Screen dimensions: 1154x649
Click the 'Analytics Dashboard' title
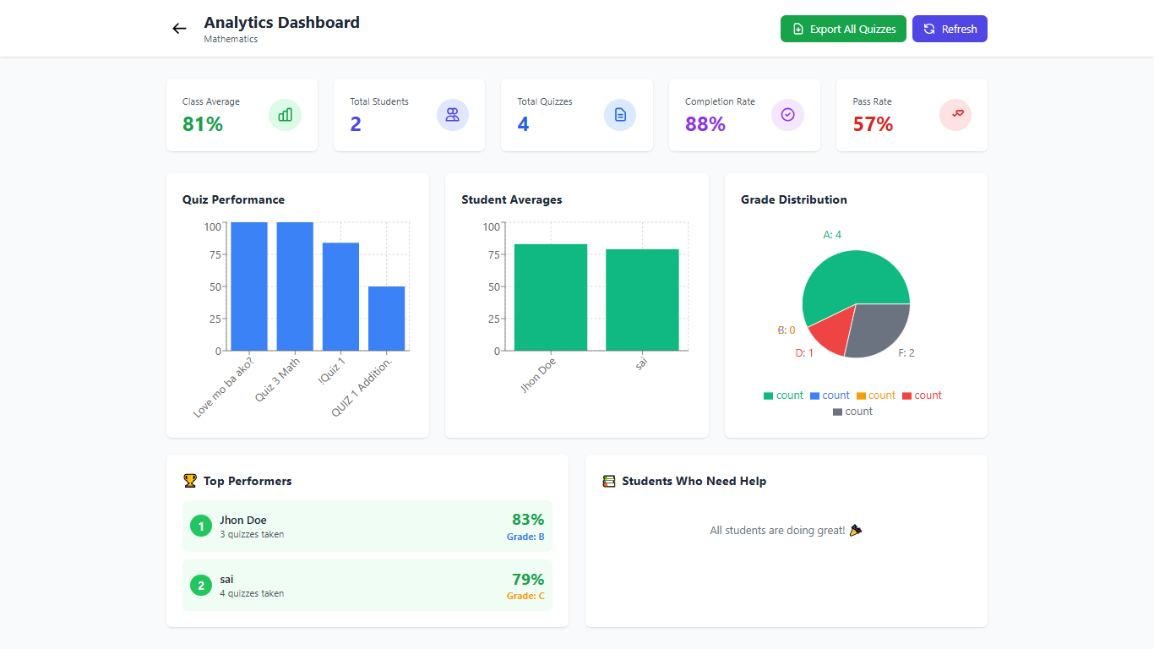pyautogui.click(x=282, y=23)
